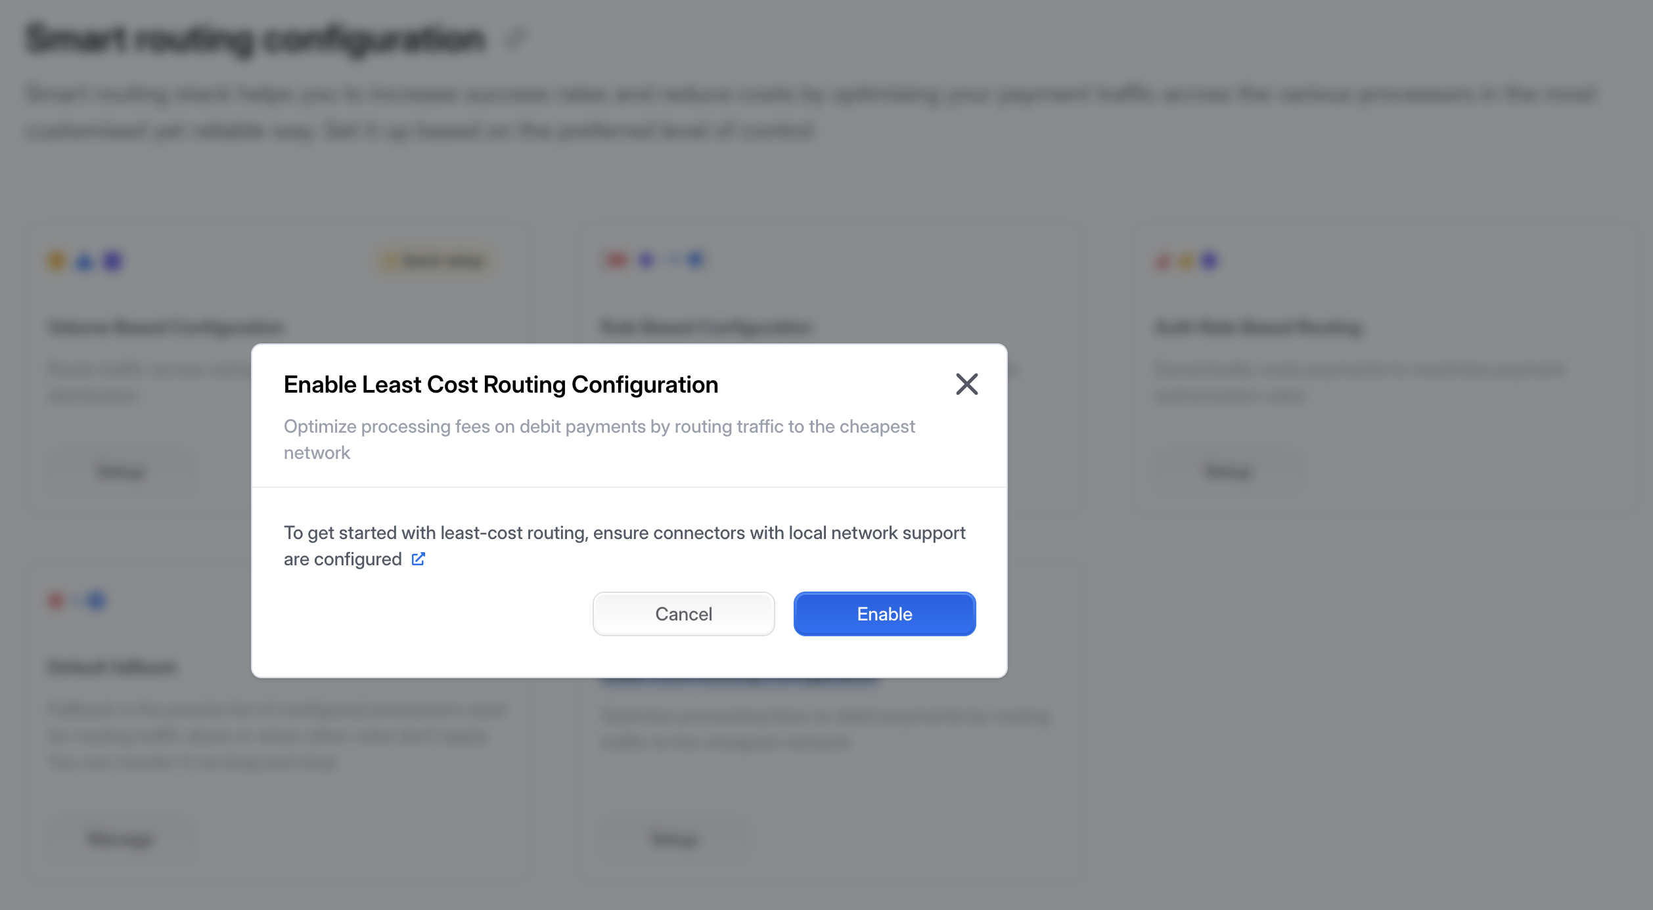Screen dimensions: 1653x910
Task: Click the Auth Rate Based Routing card icons
Action: click(1187, 261)
